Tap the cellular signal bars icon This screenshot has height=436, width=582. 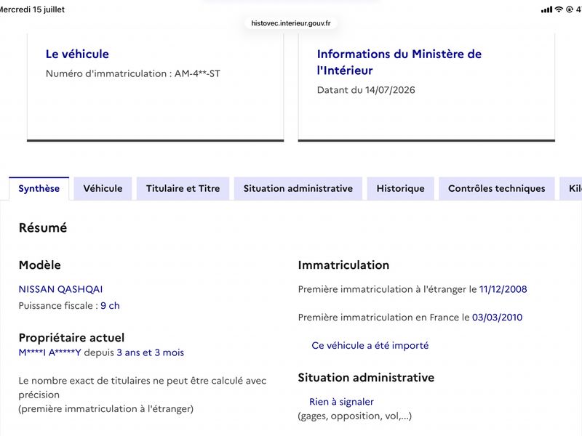pos(546,9)
